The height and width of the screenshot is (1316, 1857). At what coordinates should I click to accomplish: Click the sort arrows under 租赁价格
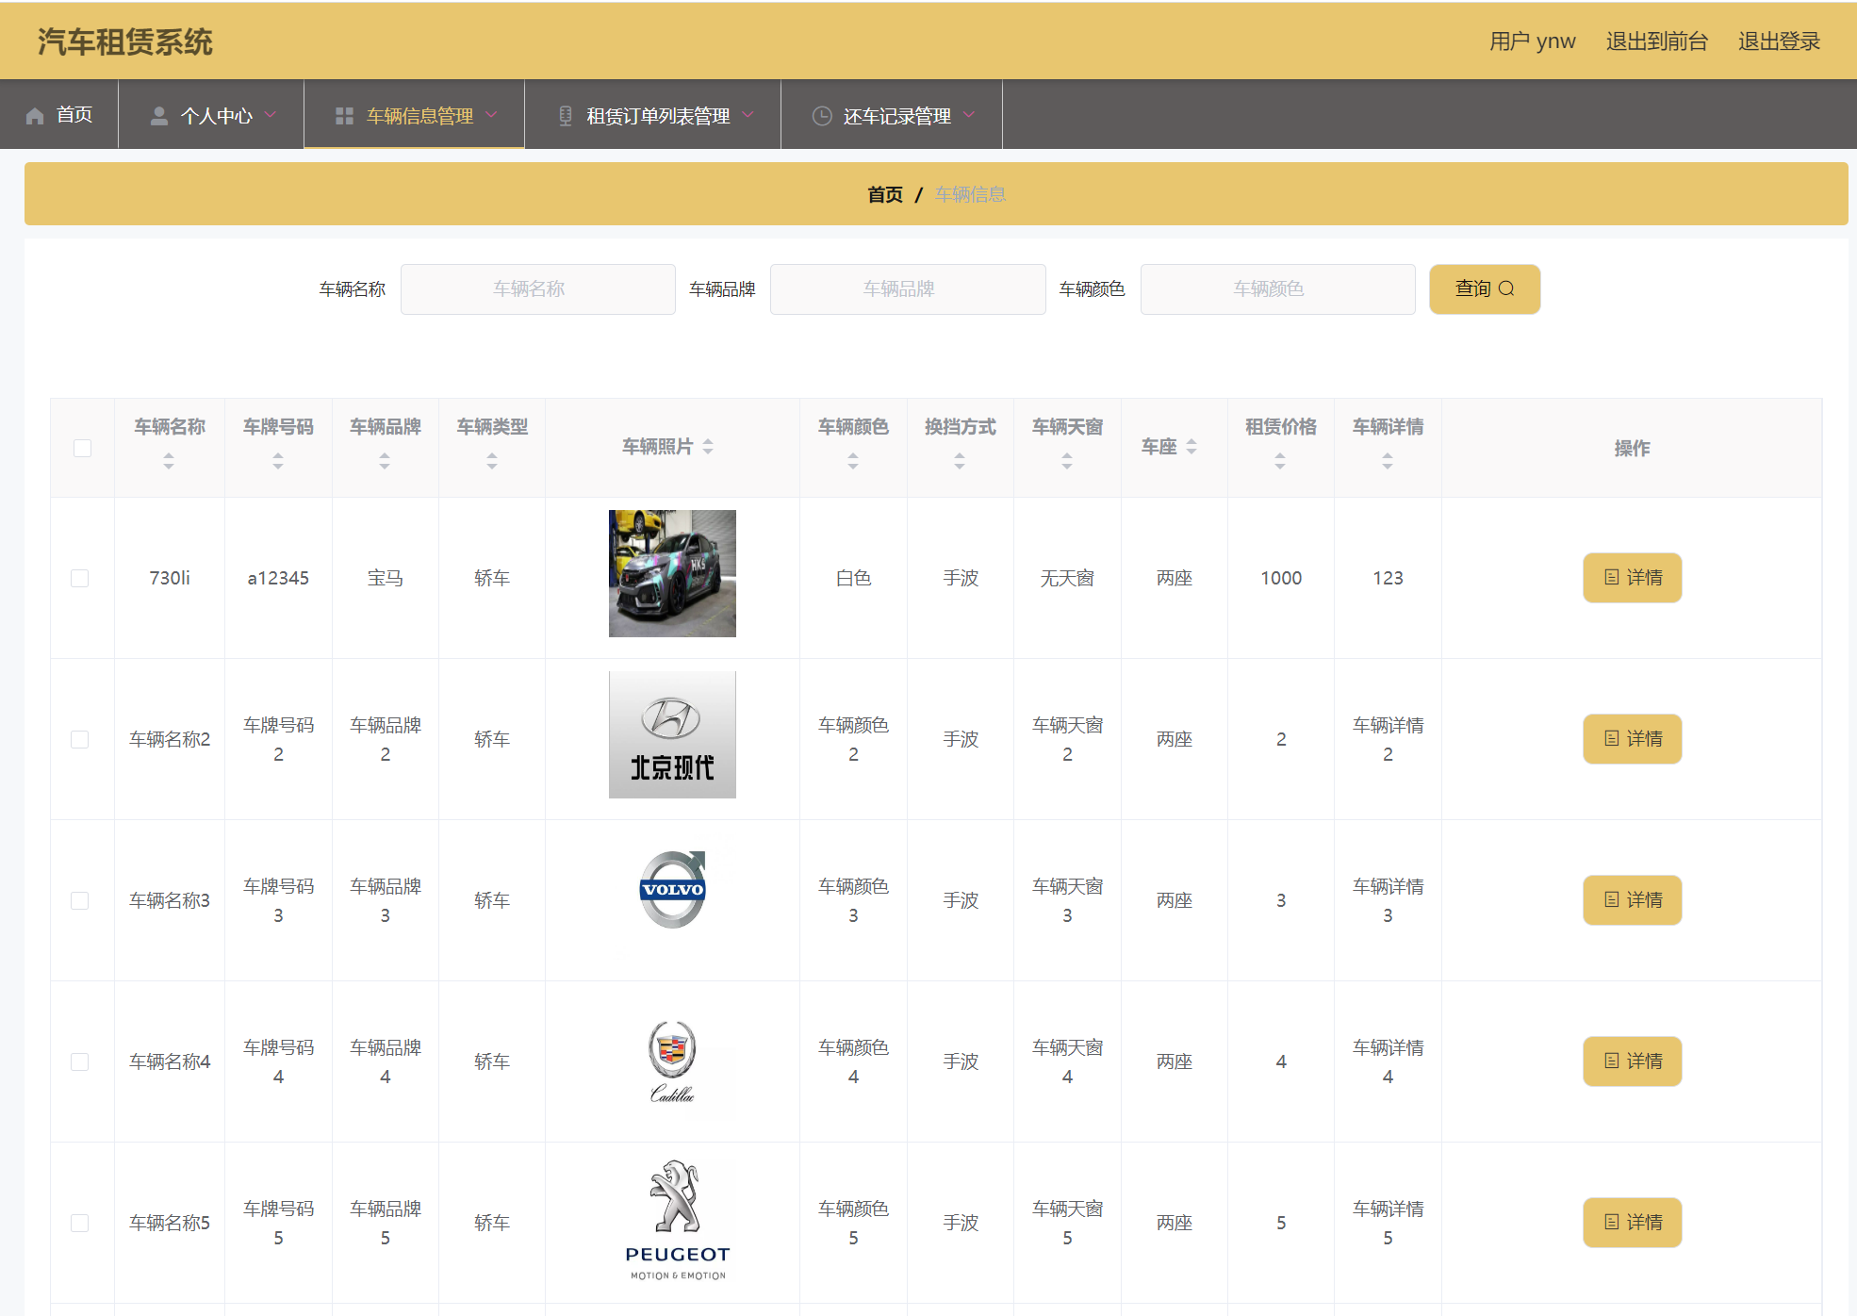tap(1280, 461)
